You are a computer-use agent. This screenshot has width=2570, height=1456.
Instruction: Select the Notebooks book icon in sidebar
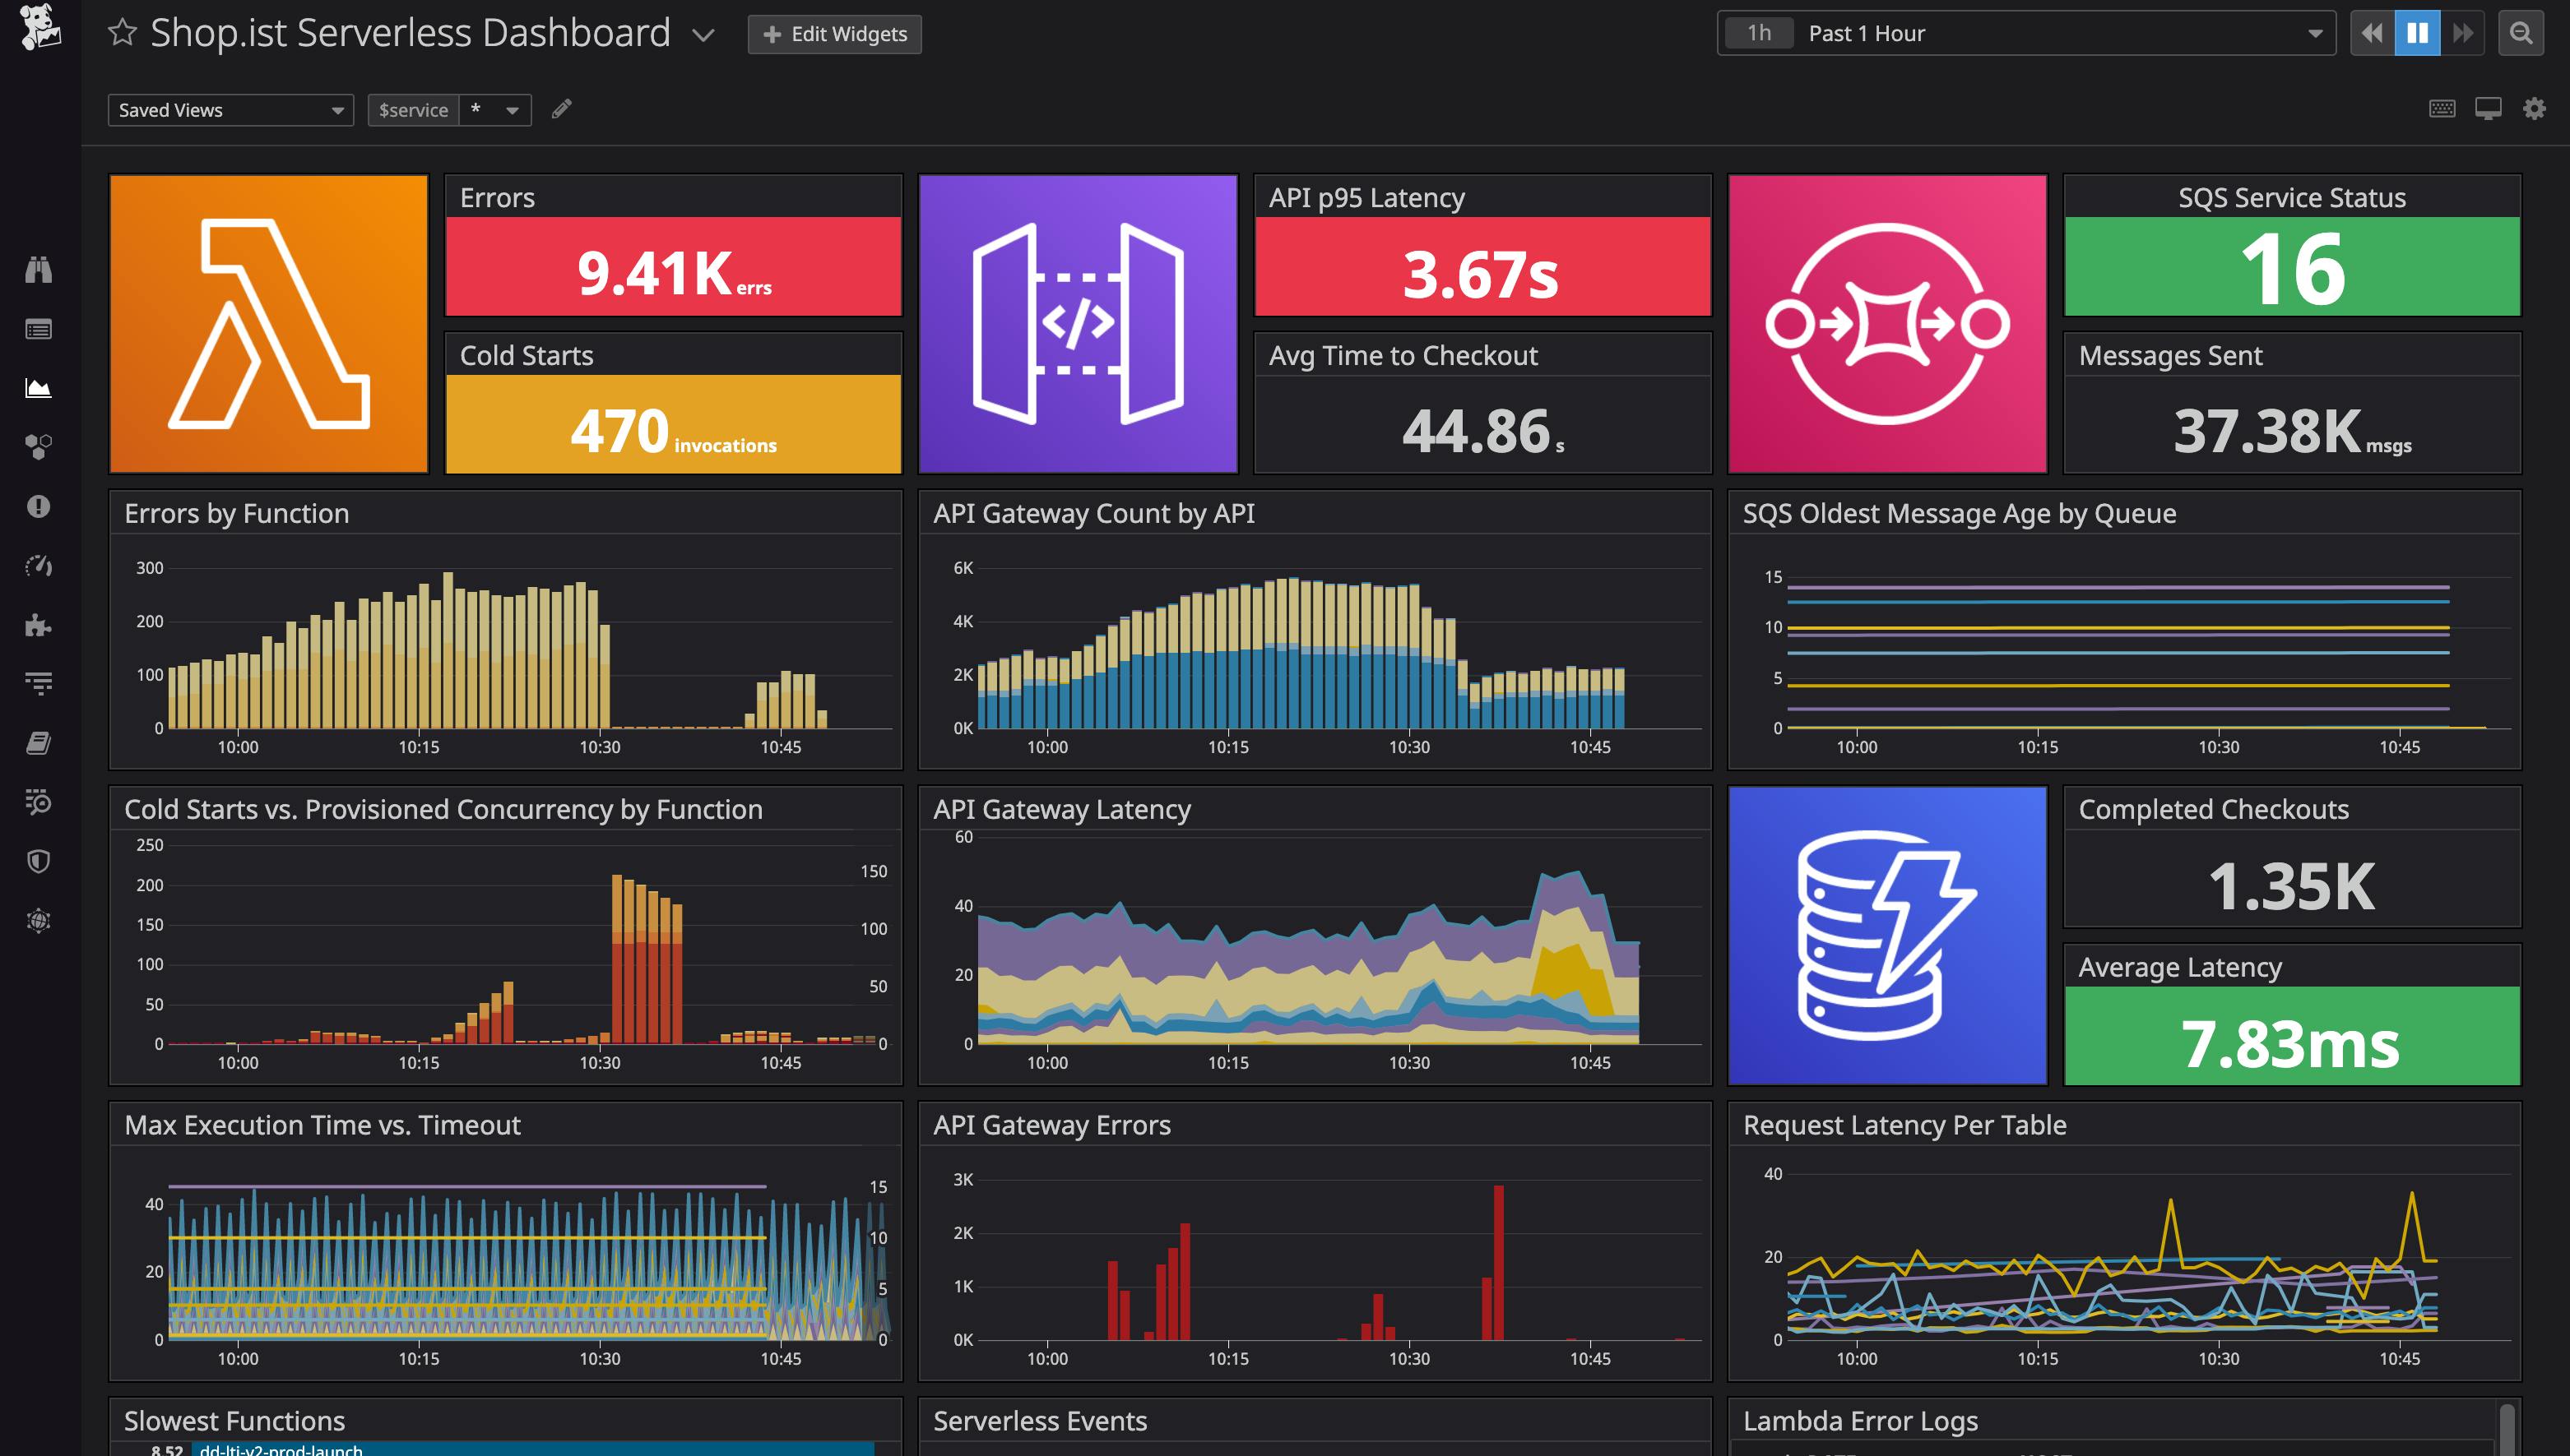pos(38,742)
